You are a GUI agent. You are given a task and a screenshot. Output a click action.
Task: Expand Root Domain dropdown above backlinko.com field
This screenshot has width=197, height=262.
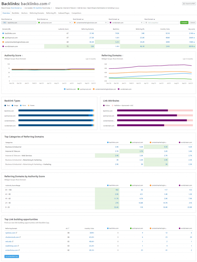[7, 19]
